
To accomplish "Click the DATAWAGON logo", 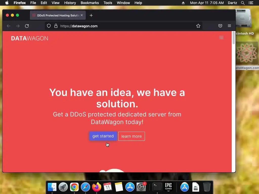I will (x=30, y=38).
